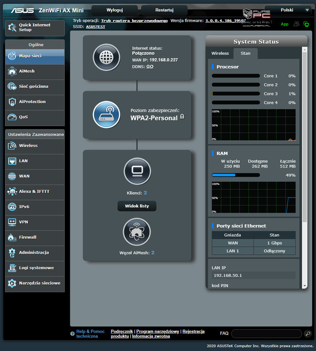Click the green network status icon in header

coord(306,24)
